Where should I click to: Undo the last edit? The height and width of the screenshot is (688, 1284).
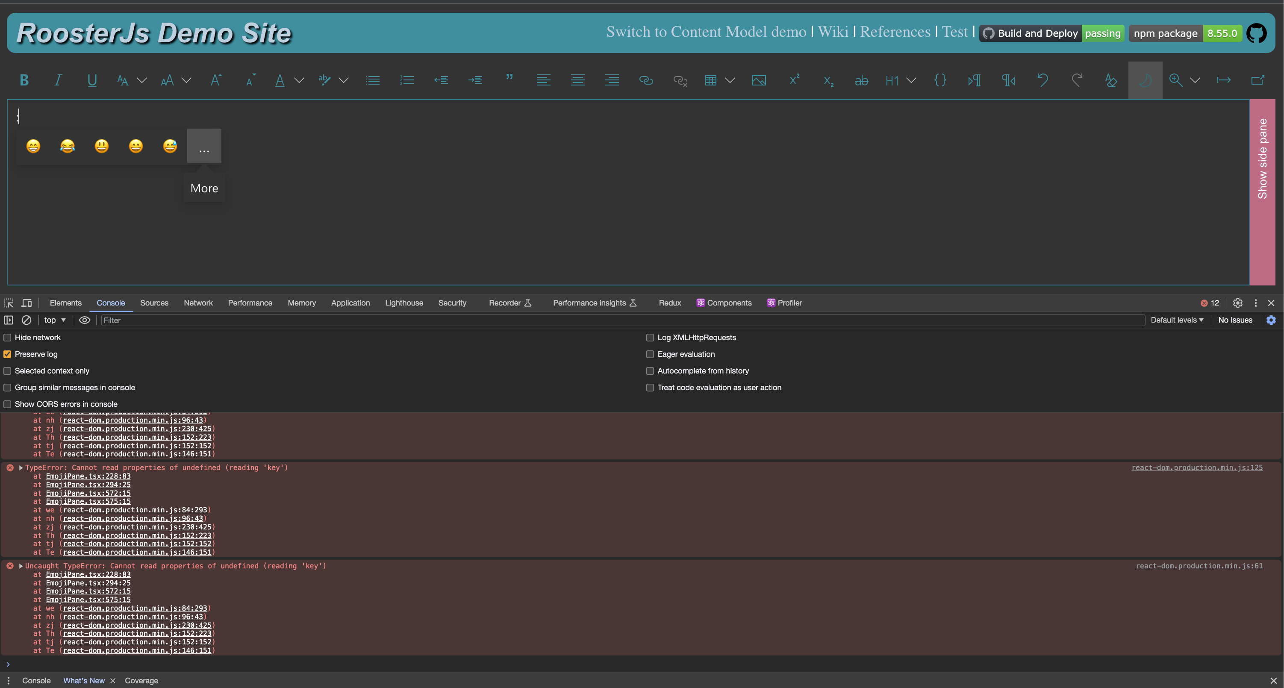tap(1043, 80)
